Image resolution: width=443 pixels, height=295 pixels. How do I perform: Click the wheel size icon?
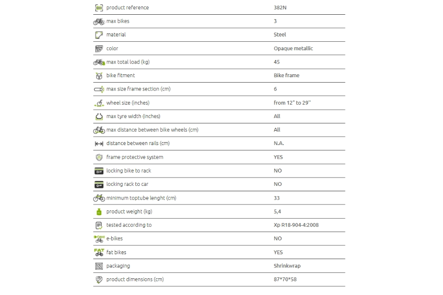pos(99,103)
